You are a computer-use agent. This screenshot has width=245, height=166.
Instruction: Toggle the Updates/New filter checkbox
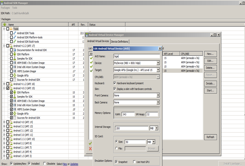[x=11, y=163]
